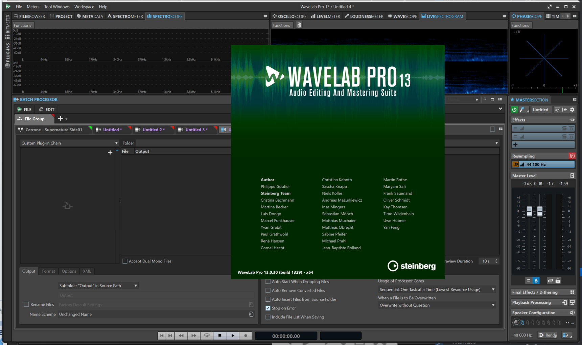Add a new file group tab
The image size is (582, 345).
[60, 118]
